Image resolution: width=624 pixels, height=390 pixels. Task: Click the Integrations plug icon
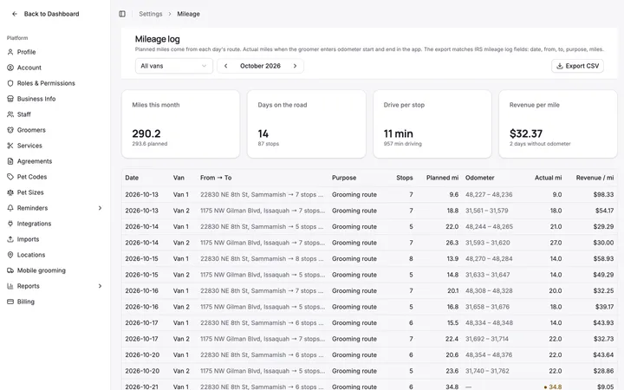[10, 224]
